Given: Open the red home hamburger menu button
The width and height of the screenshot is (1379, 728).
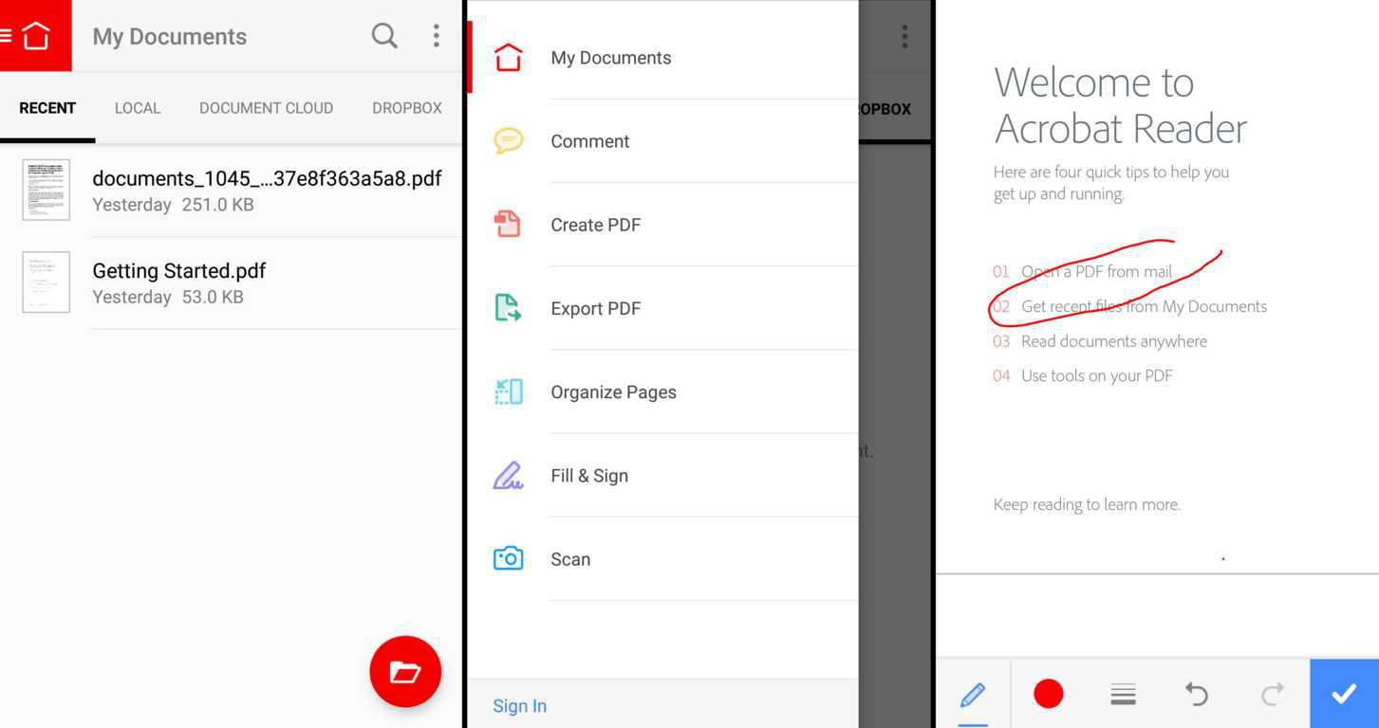Looking at the screenshot, I should click(x=35, y=35).
